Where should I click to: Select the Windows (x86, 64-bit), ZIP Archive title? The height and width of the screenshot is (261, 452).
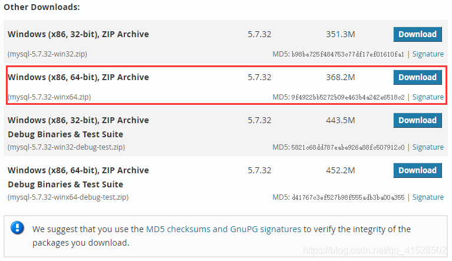coord(78,77)
